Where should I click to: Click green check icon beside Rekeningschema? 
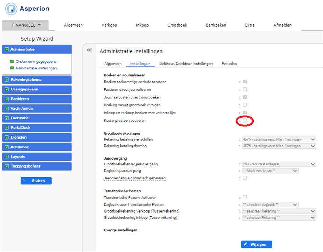click(7, 80)
